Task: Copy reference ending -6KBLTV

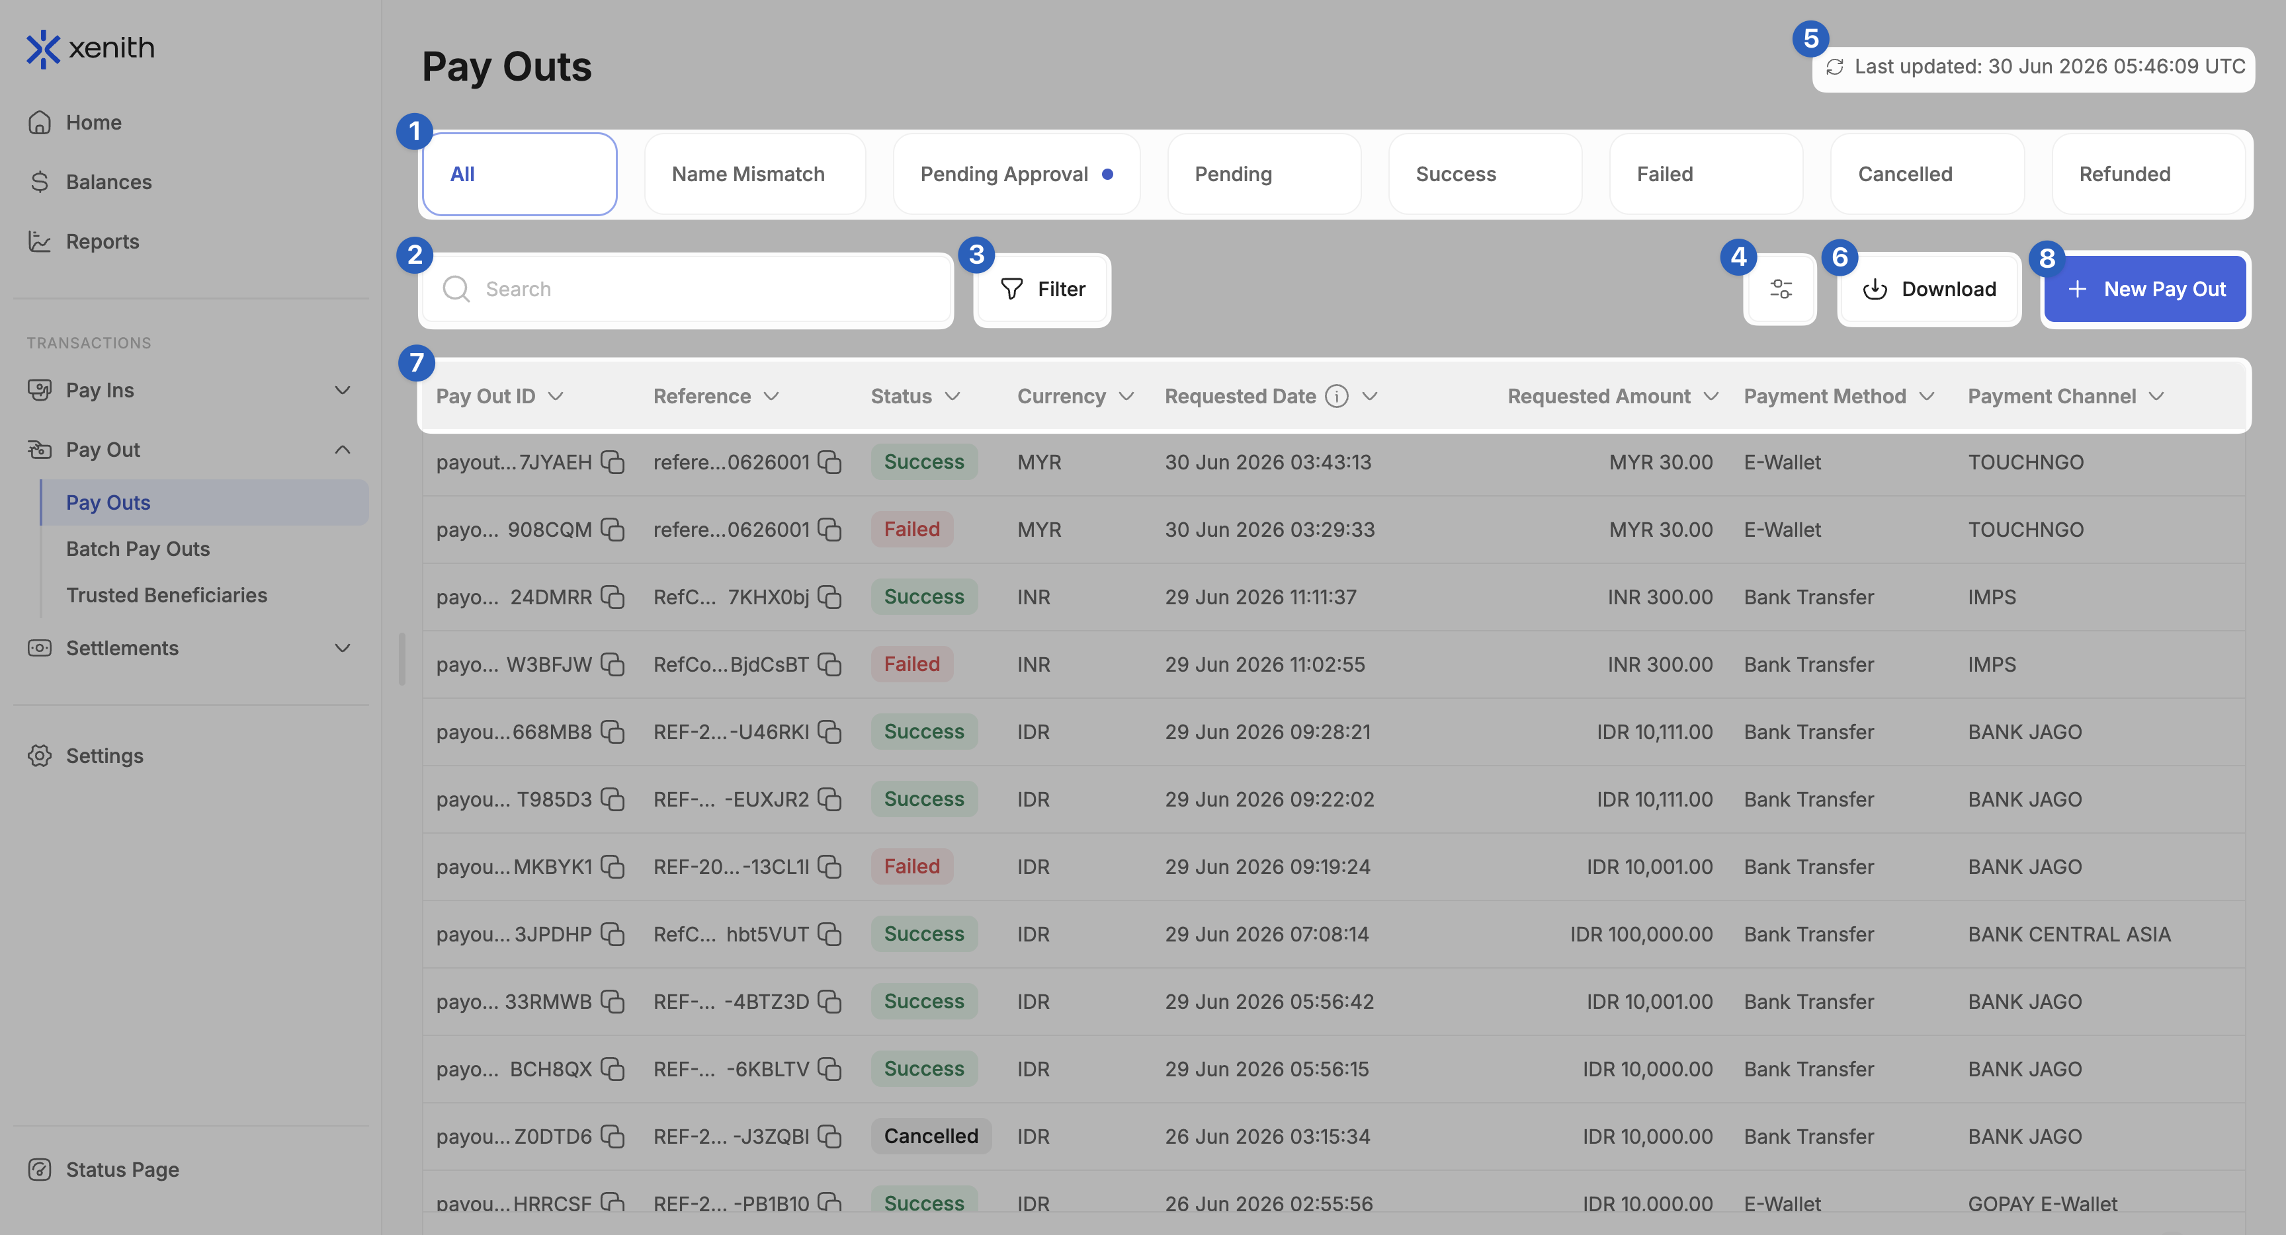Action: (829, 1069)
